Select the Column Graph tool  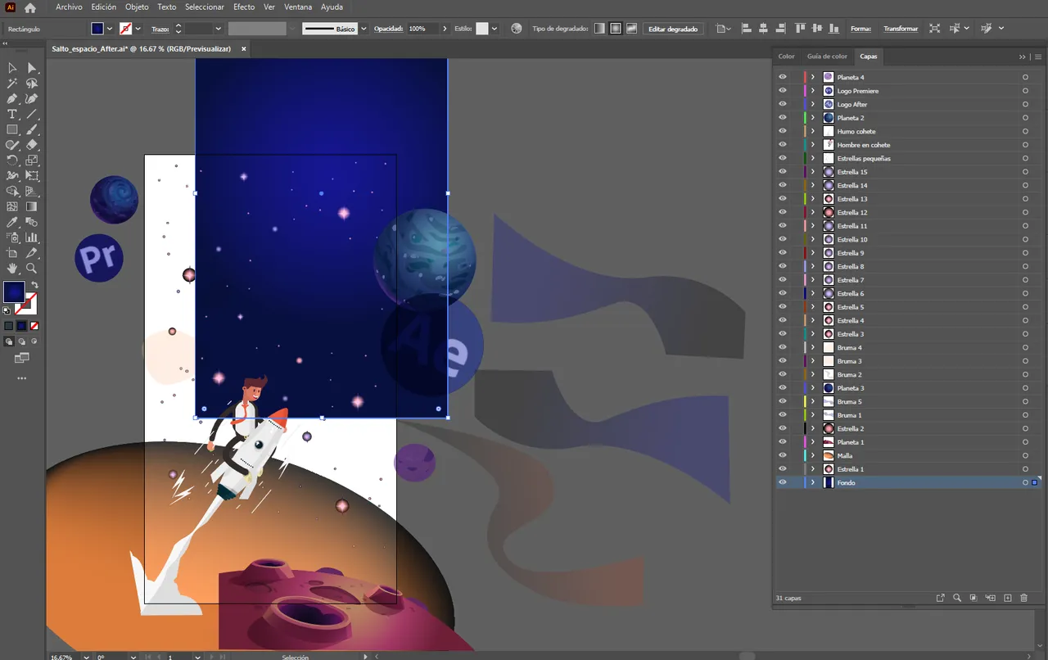point(32,237)
